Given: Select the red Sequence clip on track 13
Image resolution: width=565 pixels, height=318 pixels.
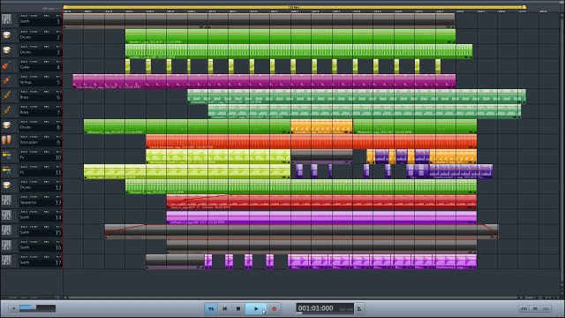Looking at the screenshot, I should point(321,202).
